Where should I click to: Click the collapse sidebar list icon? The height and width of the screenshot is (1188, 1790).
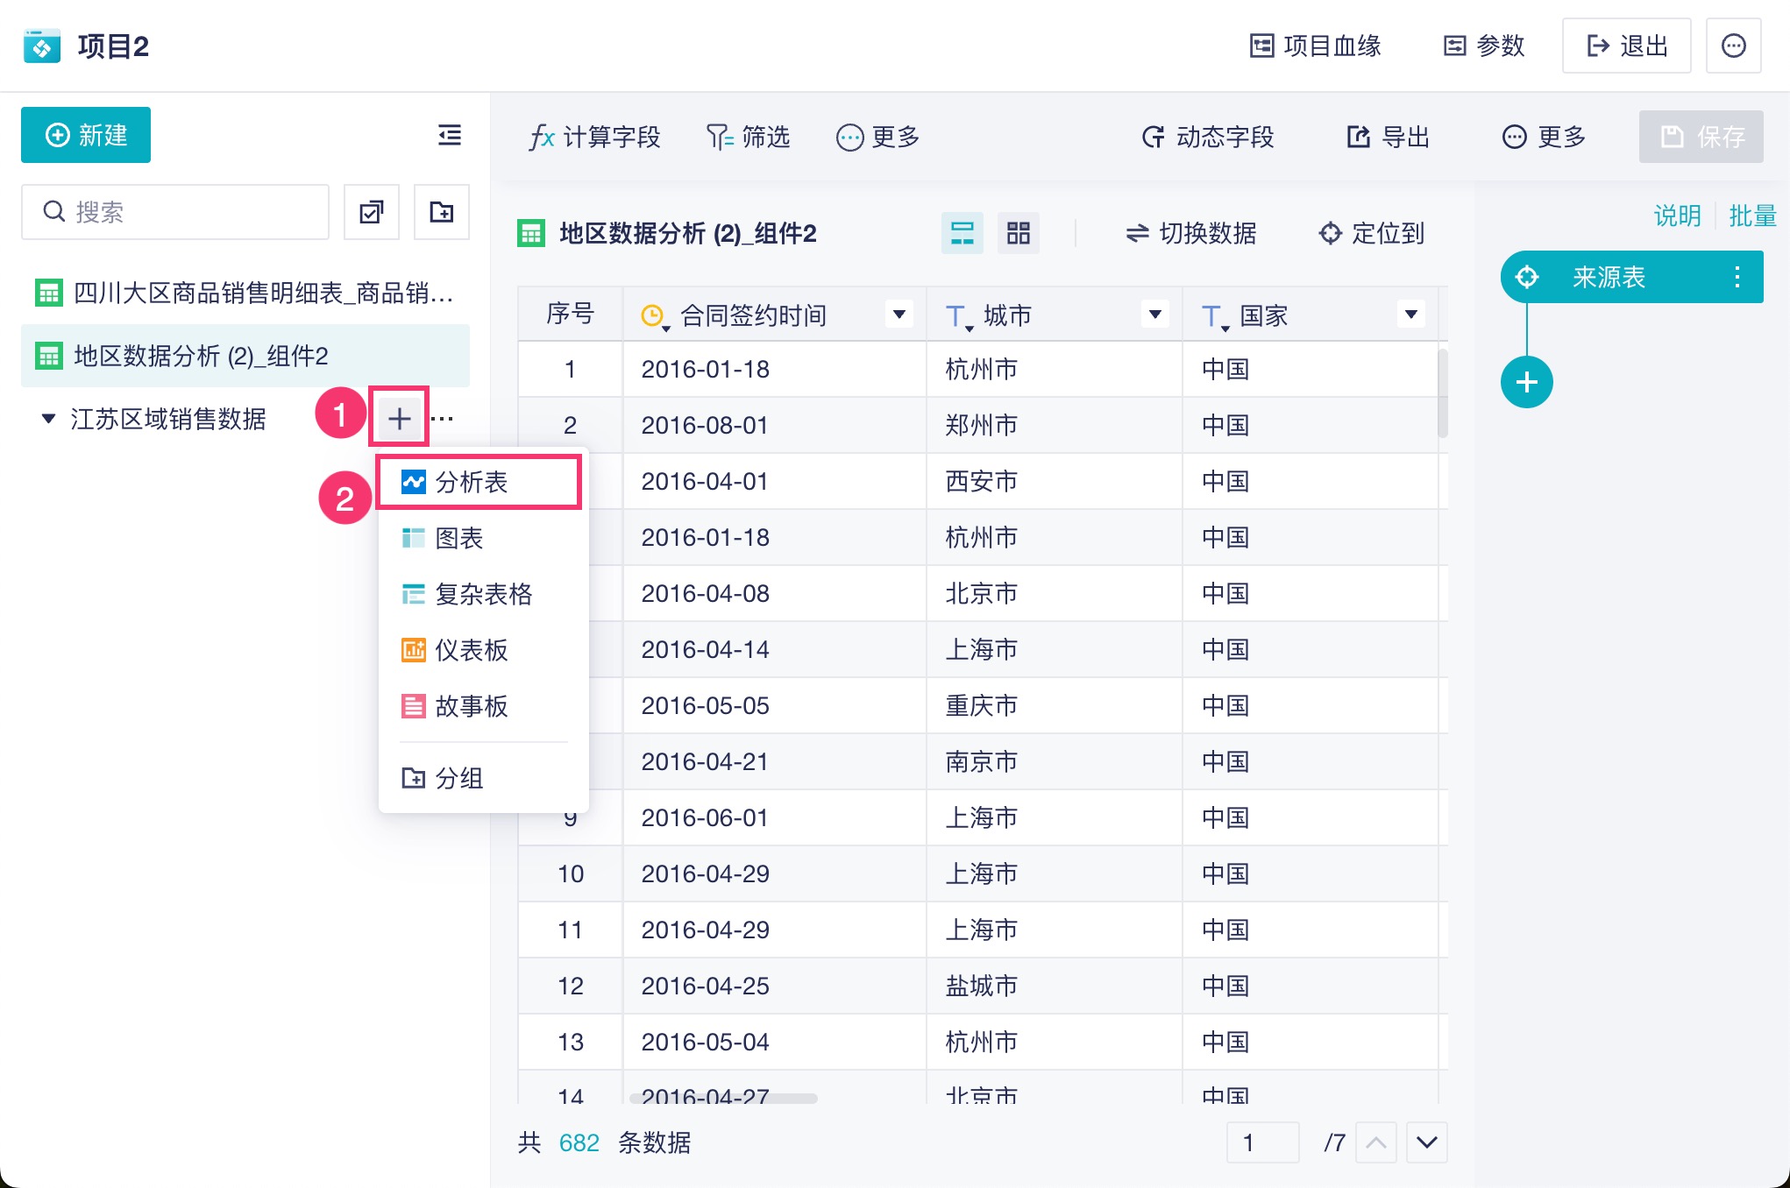449,135
